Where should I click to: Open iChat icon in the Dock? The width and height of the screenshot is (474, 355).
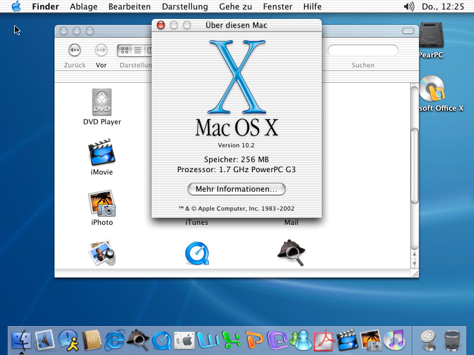68,340
